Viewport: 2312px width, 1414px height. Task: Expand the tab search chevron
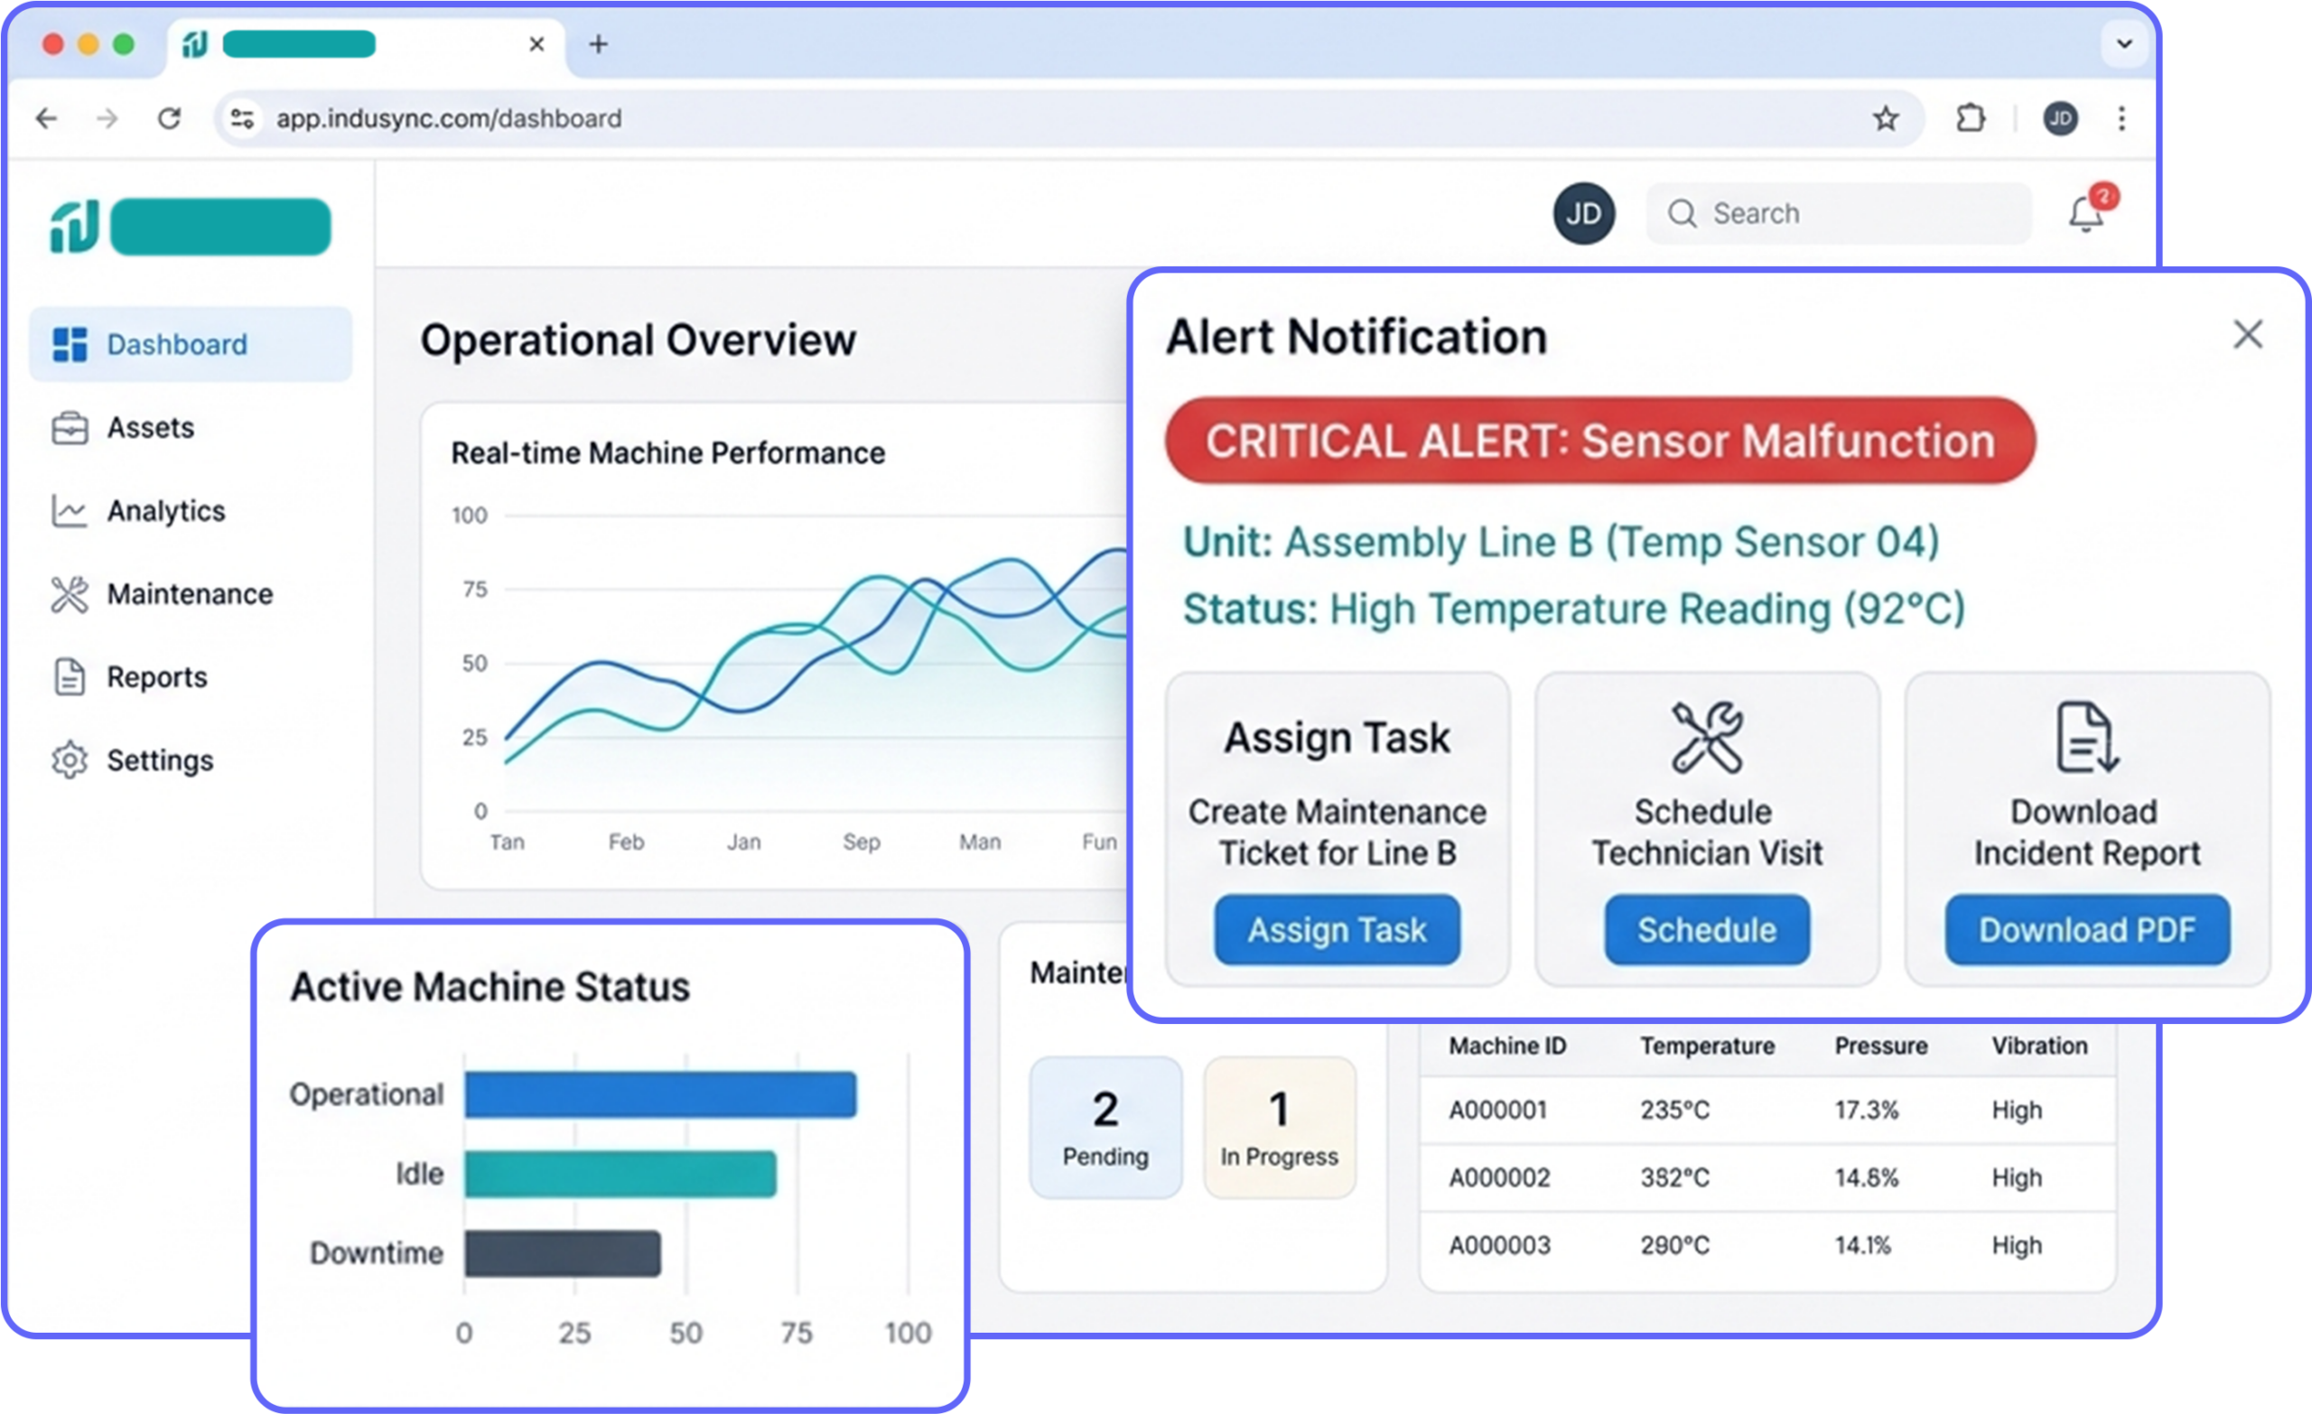pos(2124,43)
